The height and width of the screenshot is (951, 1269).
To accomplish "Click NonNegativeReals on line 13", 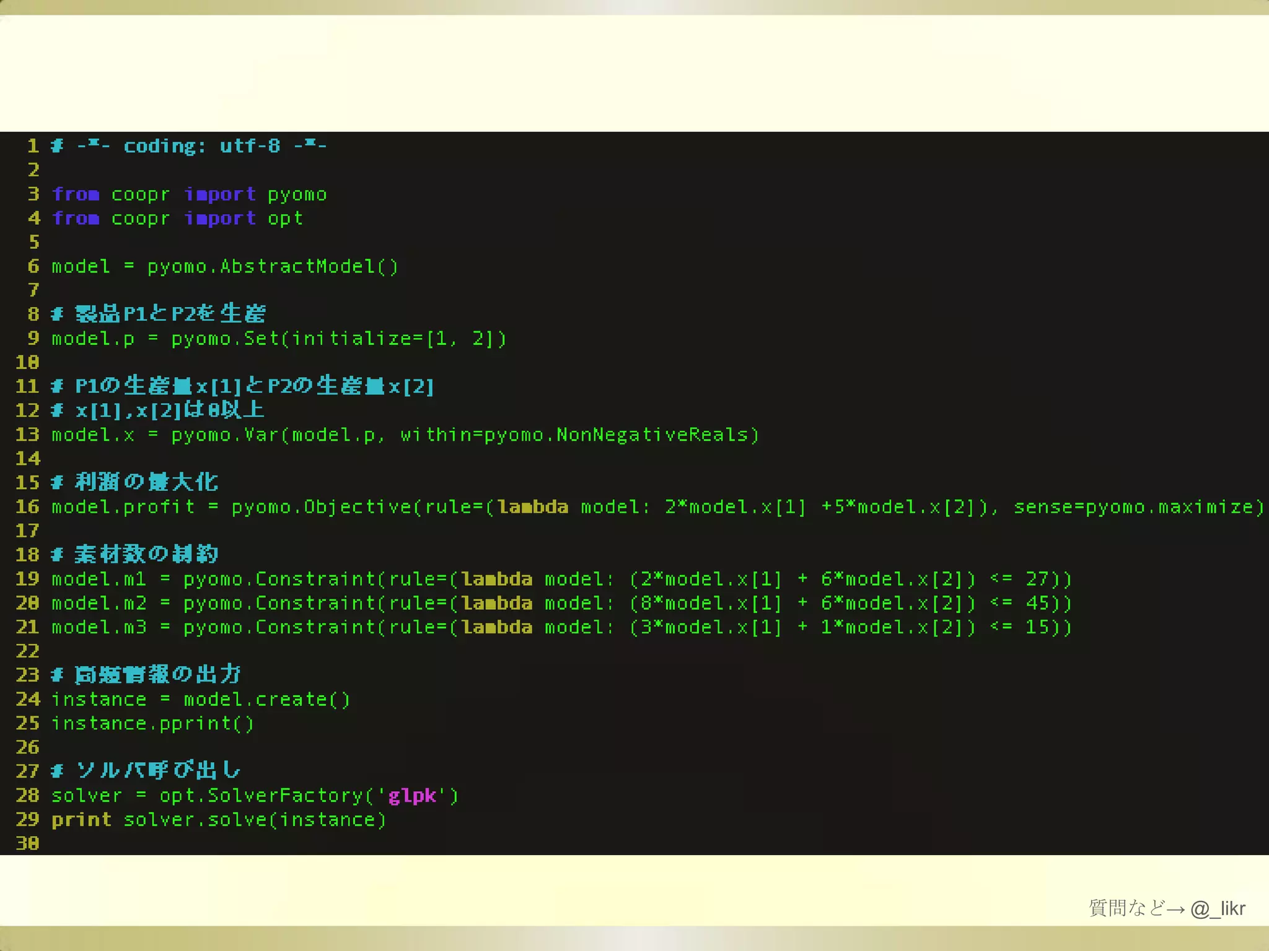I will 652,435.
